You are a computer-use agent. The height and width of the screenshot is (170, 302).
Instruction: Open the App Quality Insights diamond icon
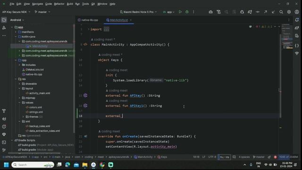tap(4, 134)
